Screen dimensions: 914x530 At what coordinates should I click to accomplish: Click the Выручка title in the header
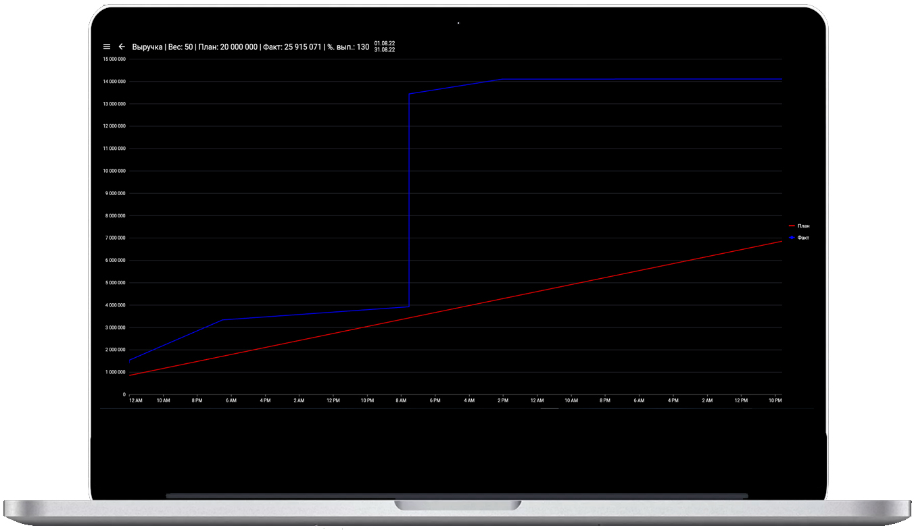(x=147, y=47)
